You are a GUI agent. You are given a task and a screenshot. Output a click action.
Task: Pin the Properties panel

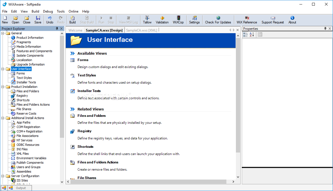(x=325, y=28)
